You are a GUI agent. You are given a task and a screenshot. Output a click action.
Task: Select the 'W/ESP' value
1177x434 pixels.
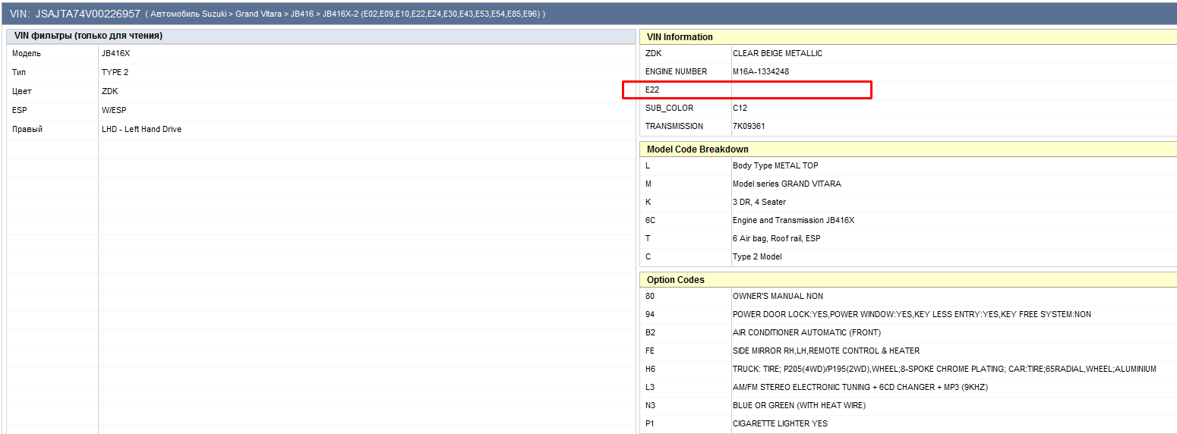[x=114, y=111]
